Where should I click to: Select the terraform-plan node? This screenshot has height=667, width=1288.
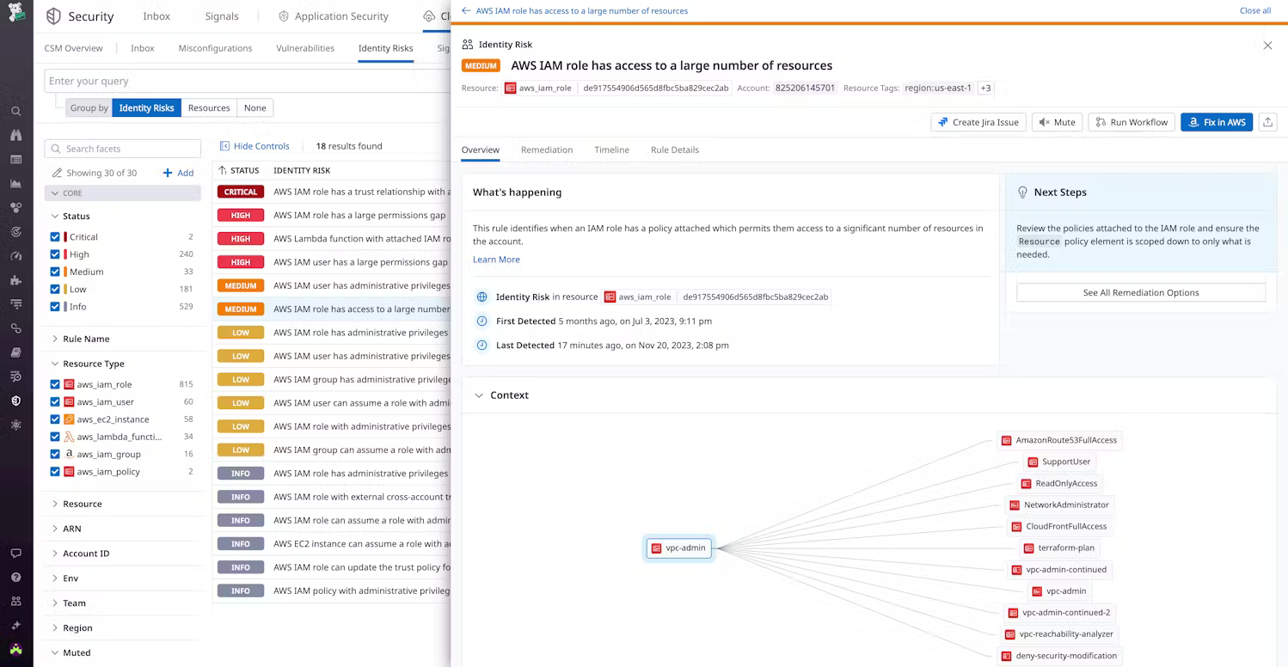1059,548
